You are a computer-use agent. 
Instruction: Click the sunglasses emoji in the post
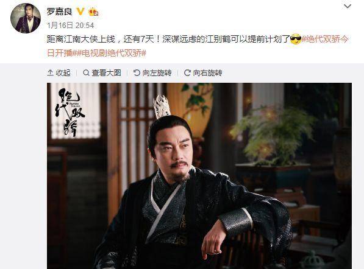pyautogui.click(x=296, y=39)
